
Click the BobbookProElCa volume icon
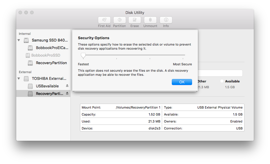point(30,48)
